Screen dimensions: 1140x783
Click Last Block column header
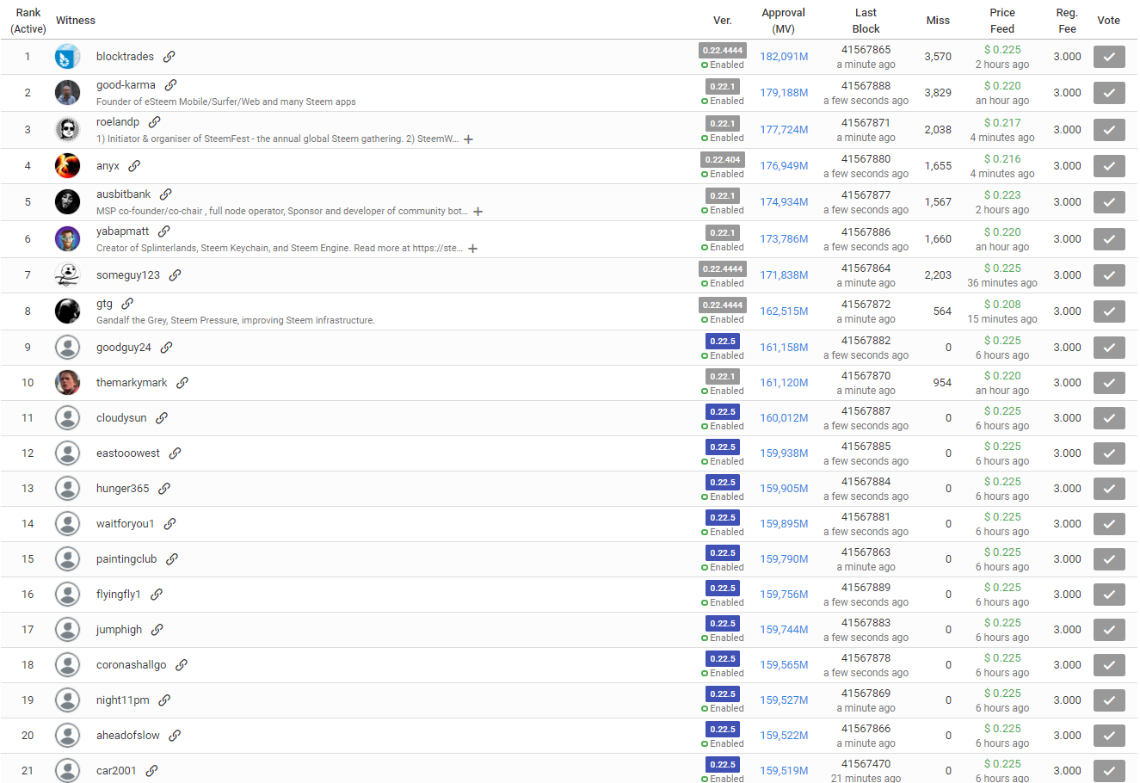pyautogui.click(x=866, y=21)
